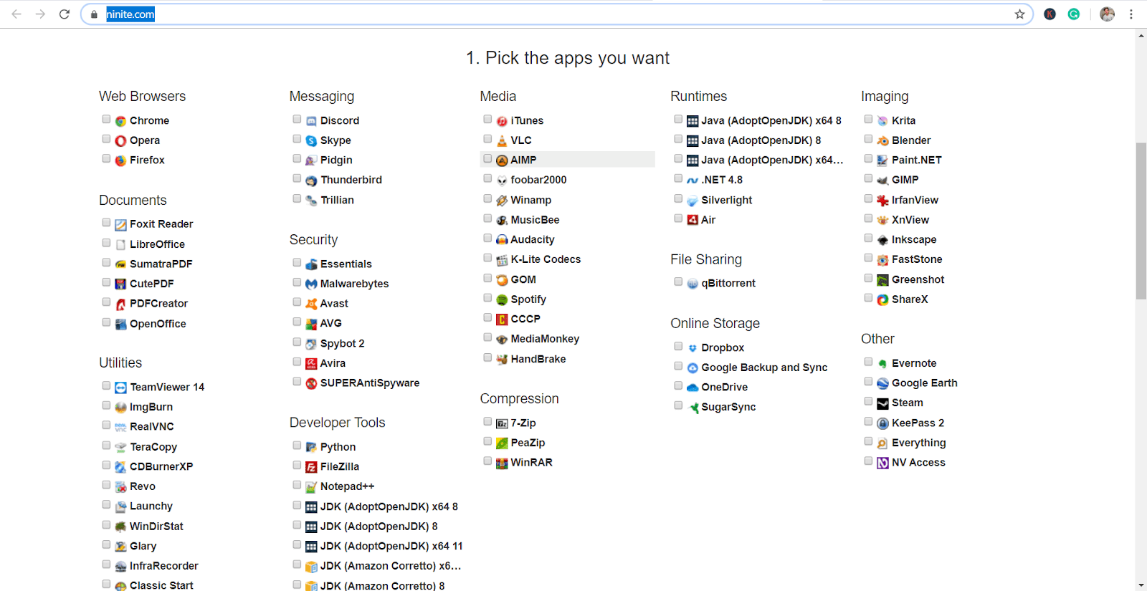Click the Opera logo icon
This screenshot has height=591, width=1147.
tap(120, 141)
